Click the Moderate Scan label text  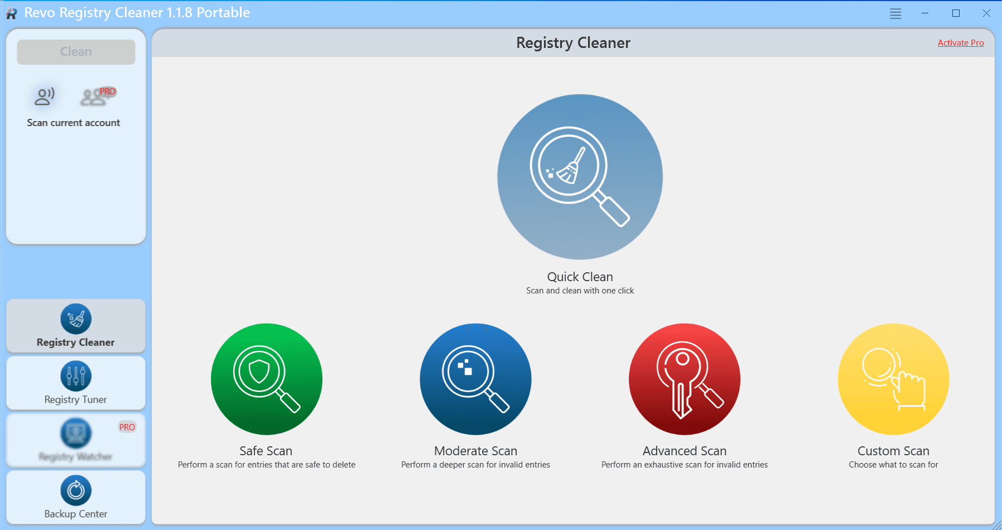tap(475, 451)
